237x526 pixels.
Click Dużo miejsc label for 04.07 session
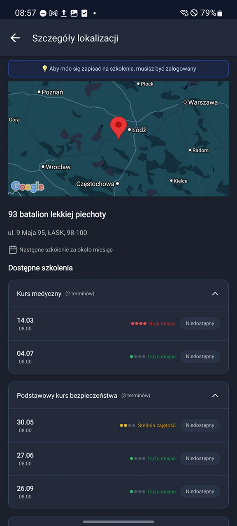pos(162,356)
